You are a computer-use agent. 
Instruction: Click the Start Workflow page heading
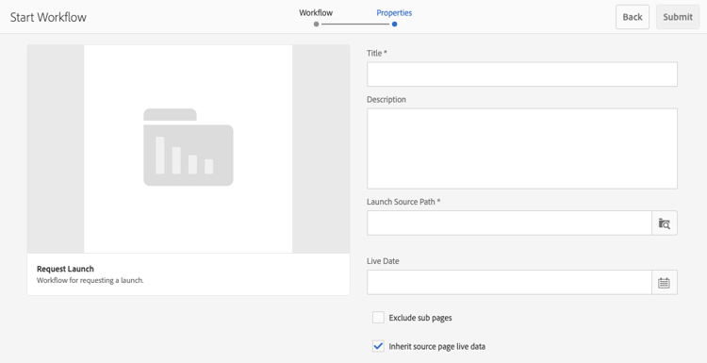[x=48, y=17]
